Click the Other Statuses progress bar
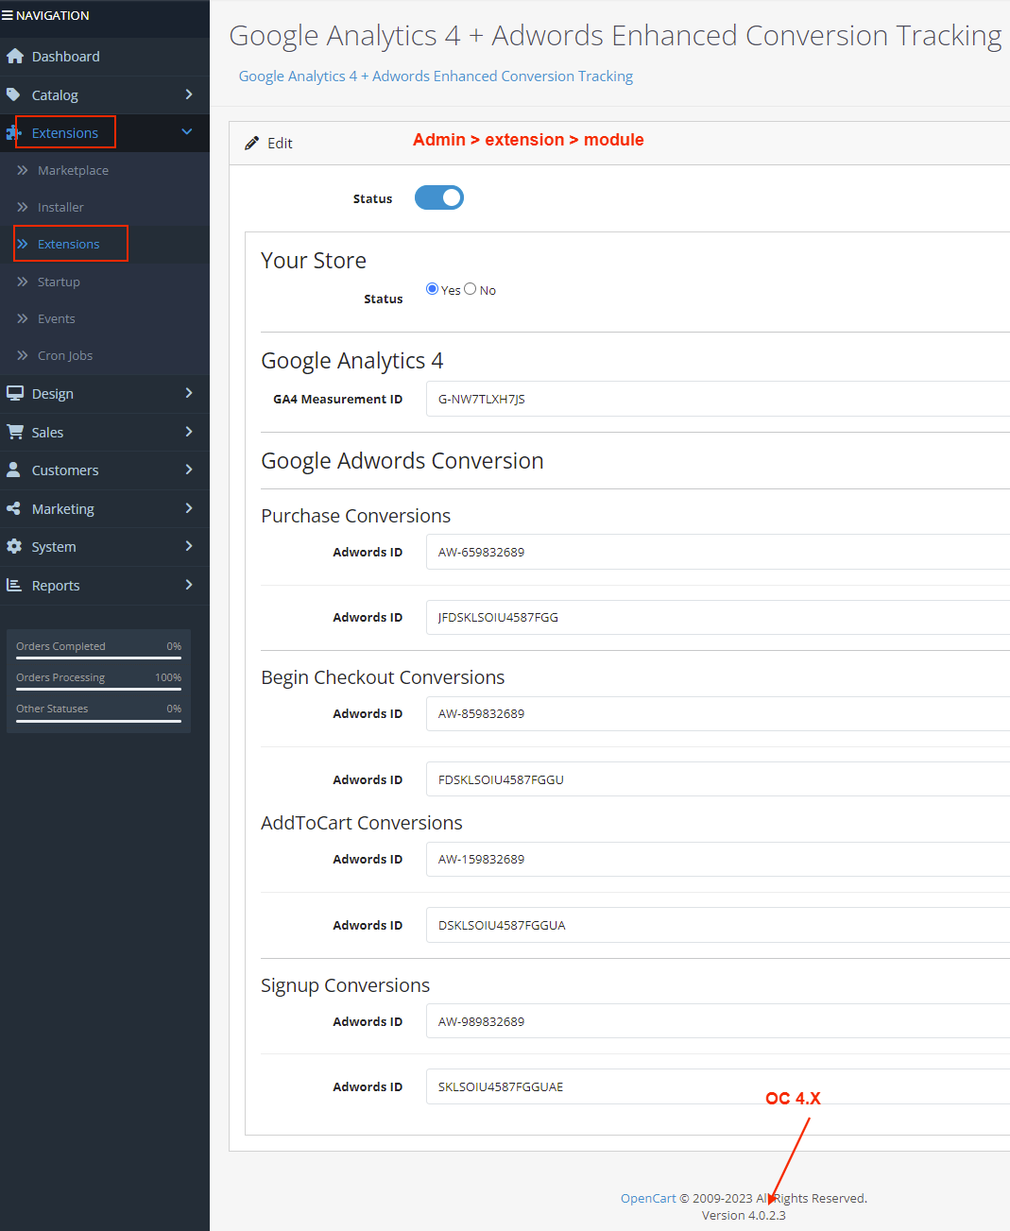The height and width of the screenshot is (1231, 1010). (x=98, y=721)
